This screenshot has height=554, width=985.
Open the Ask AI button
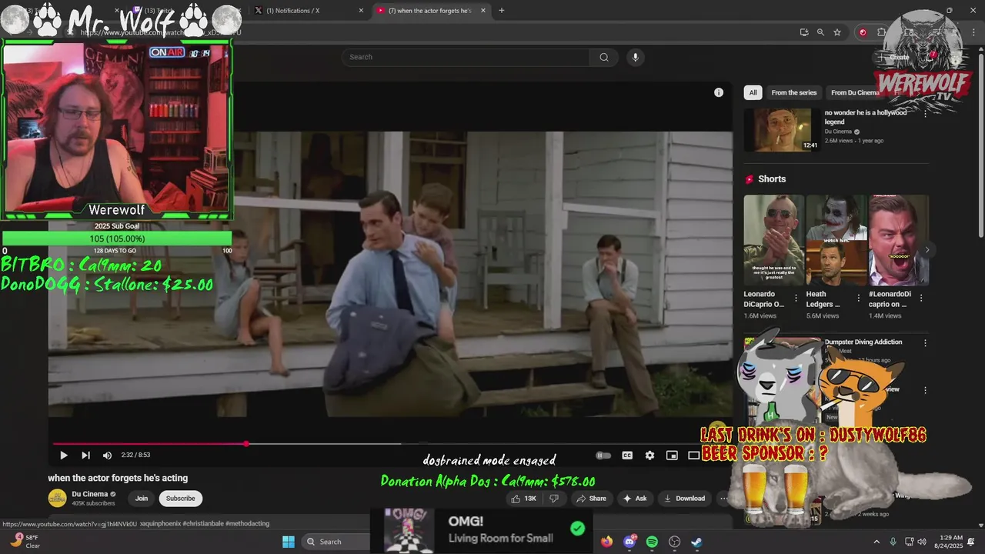coord(635,499)
